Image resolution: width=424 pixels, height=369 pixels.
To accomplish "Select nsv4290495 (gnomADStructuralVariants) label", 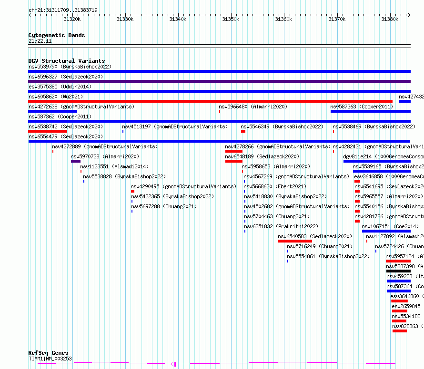I will click(183, 186).
